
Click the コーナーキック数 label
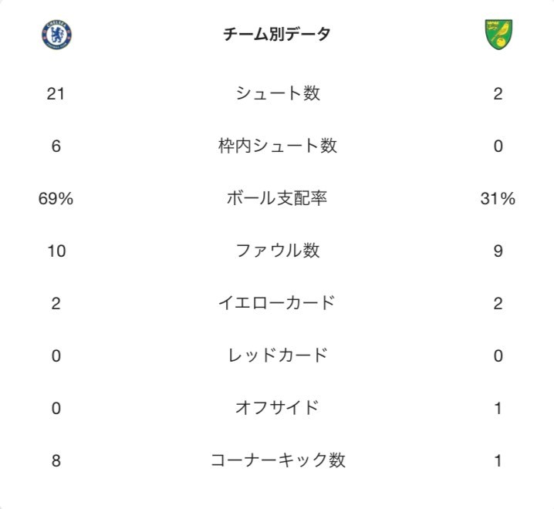pyautogui.click(x=278, y=460)
